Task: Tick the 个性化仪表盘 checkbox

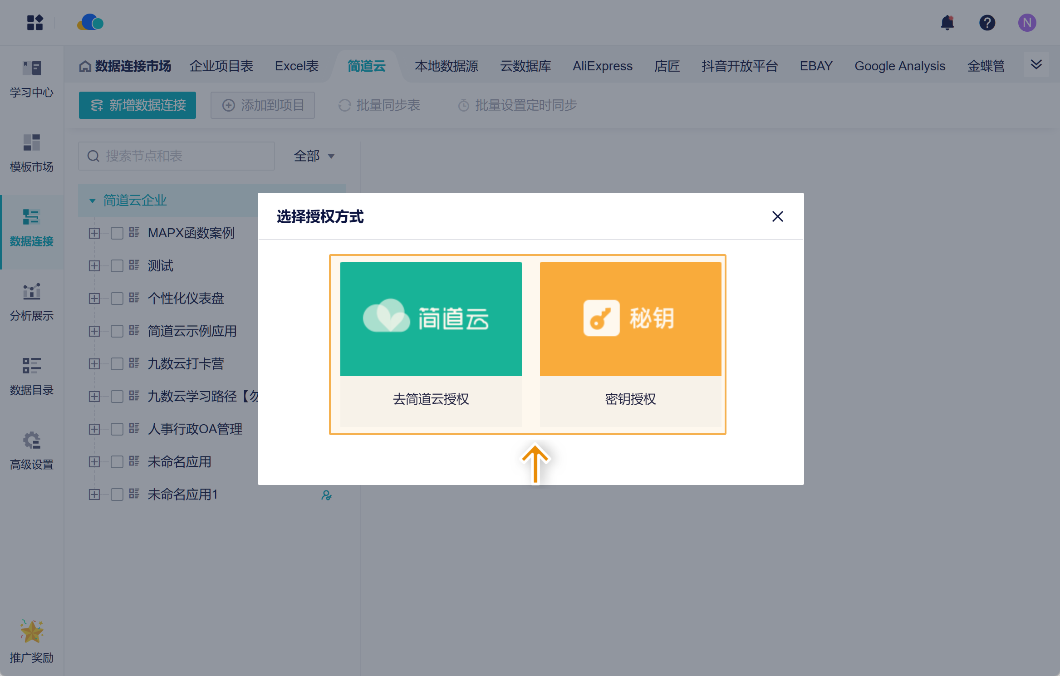Action: pyautogui.click(x=117, y=299)
